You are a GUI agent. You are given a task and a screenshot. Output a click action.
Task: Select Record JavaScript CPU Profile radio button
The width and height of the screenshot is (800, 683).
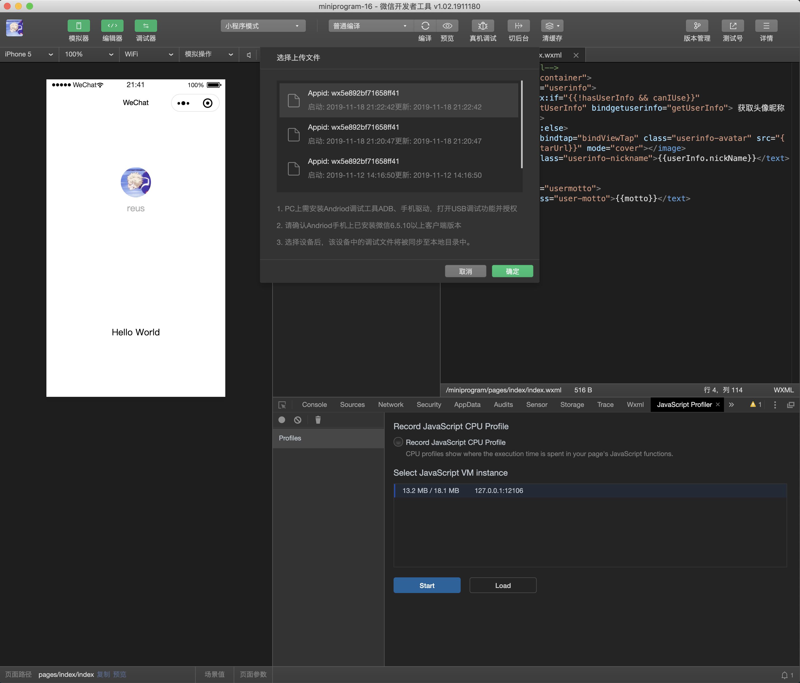pos(398,442)
